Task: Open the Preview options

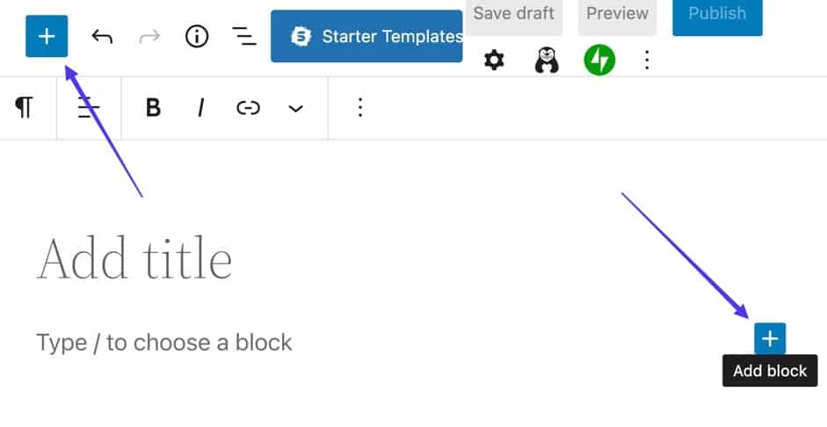Action: (x=617, y=14)
